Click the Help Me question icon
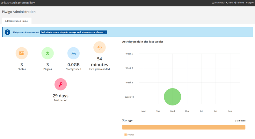 click(x=239, y=3)
